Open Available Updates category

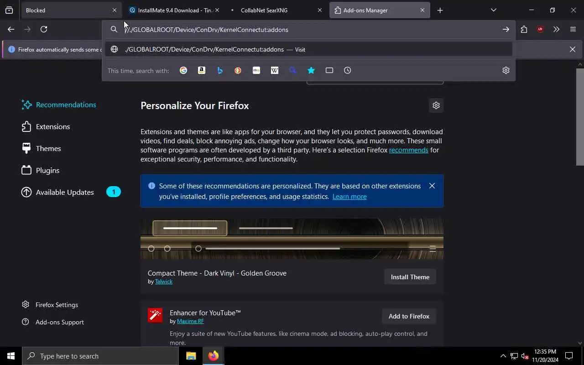point(71,192)
